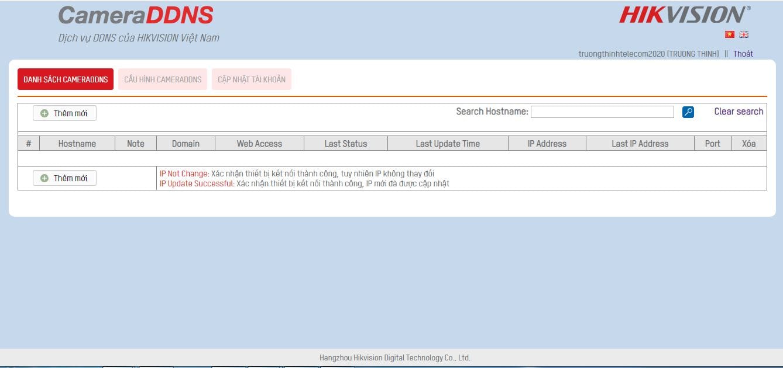The height and width of the screenshot is (368, 783).
Task: Click the Hostname column header
Action: (x=77, y=144)
